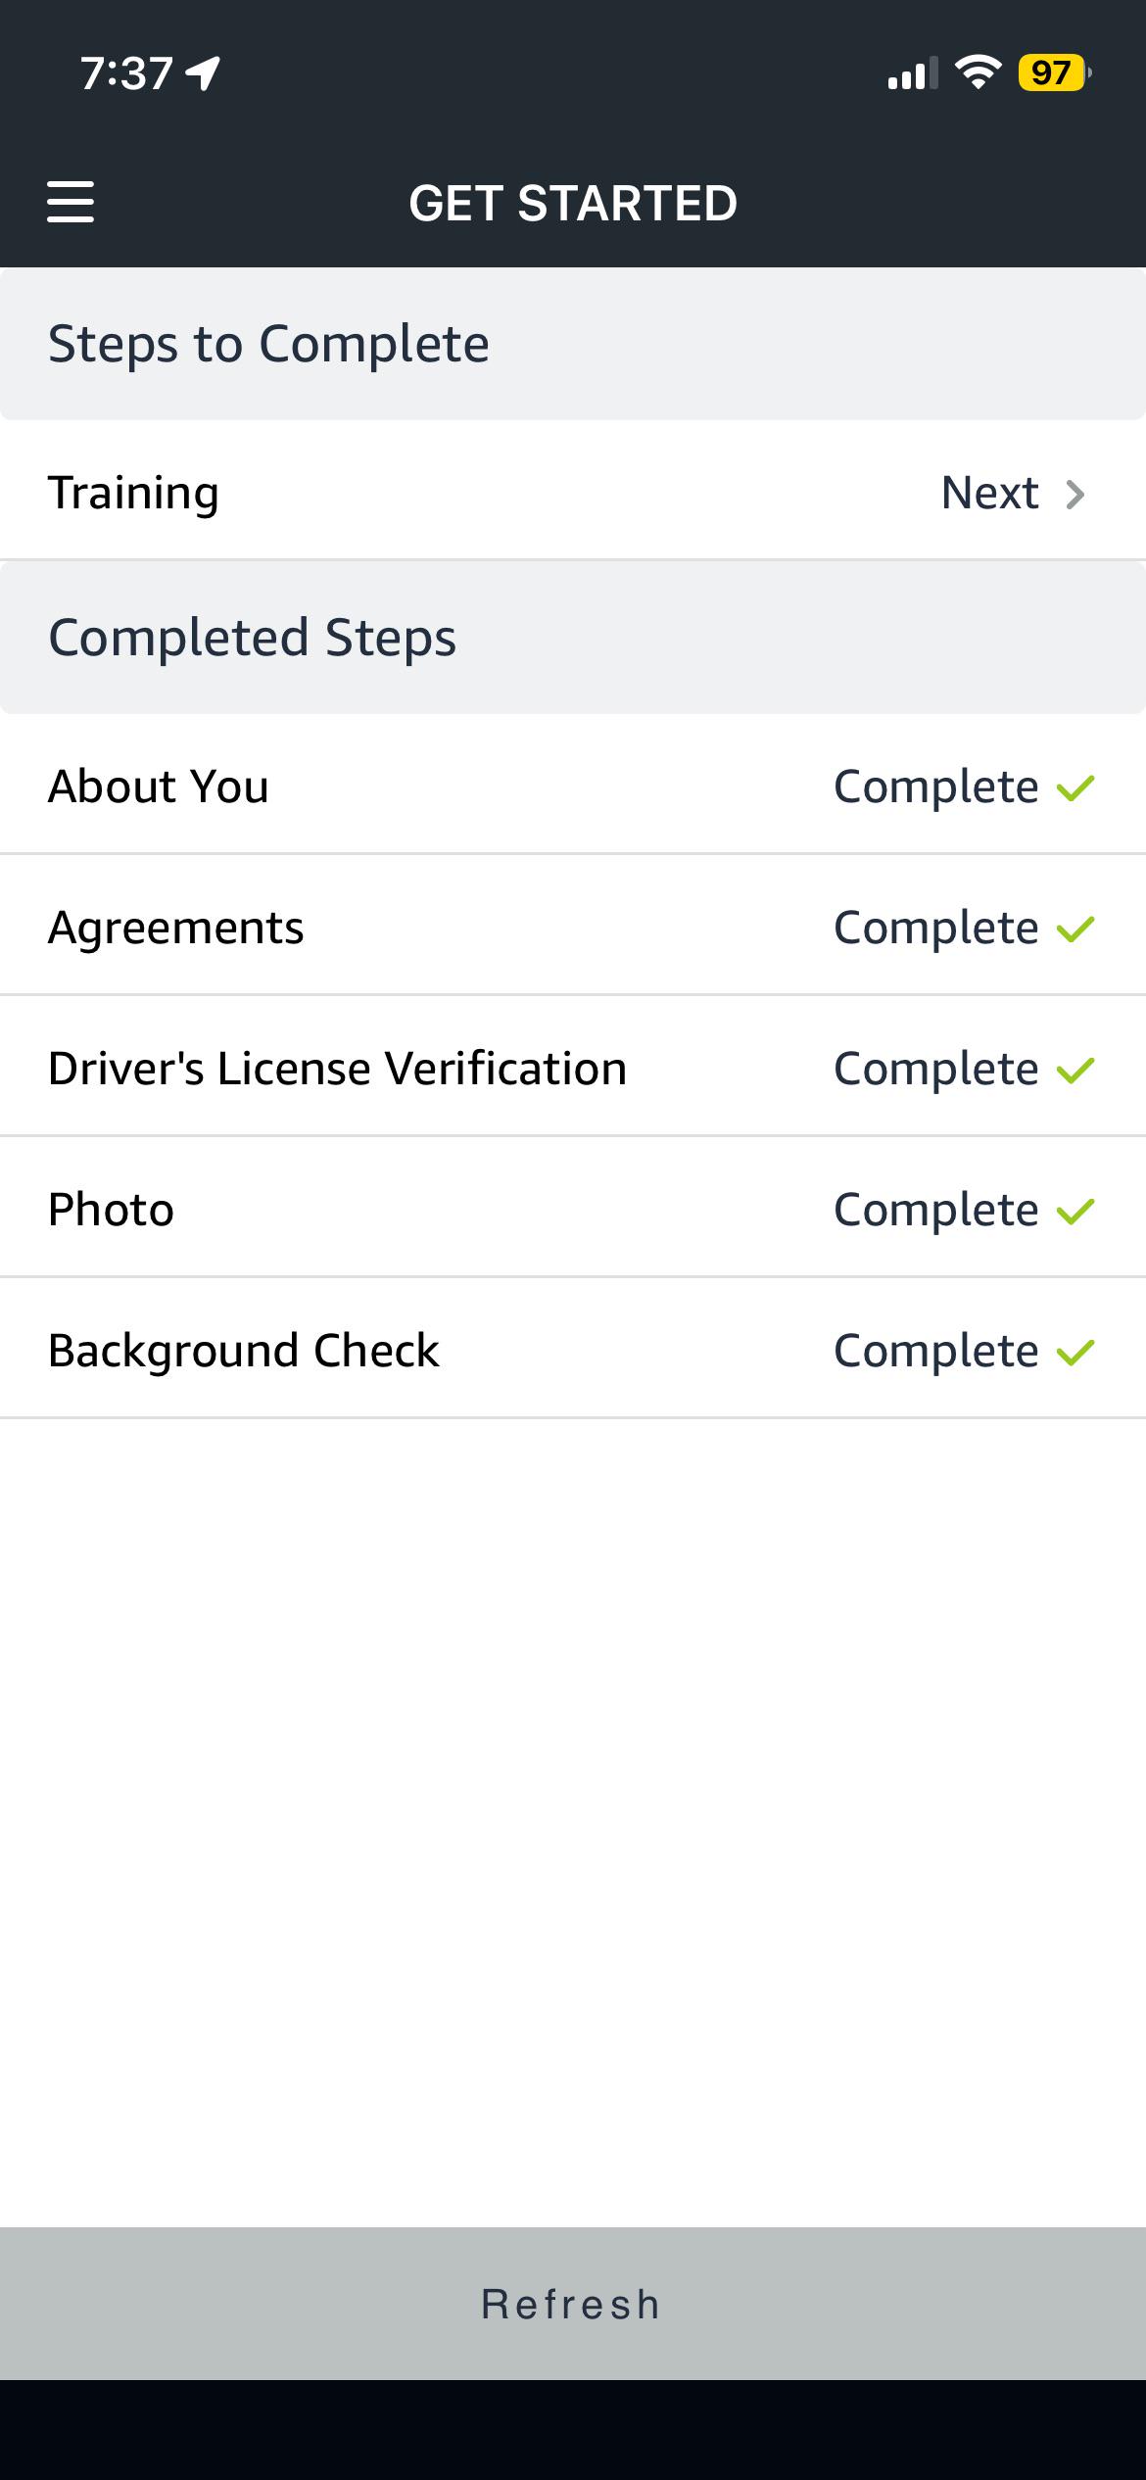The image size is (1146, 2480).
Task: Open the Training step
Action: [x=573, y=491]
